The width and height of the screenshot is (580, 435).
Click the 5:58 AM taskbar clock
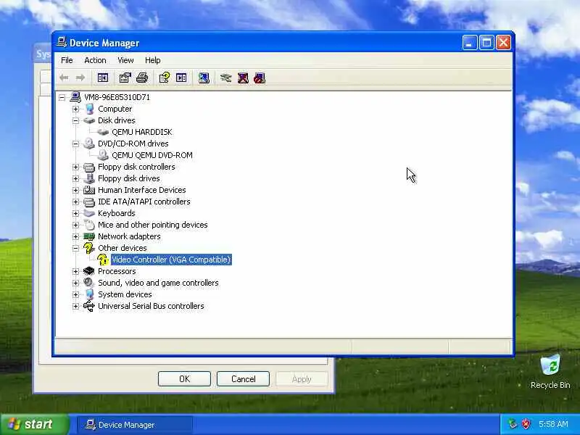(x=553, y=424)
